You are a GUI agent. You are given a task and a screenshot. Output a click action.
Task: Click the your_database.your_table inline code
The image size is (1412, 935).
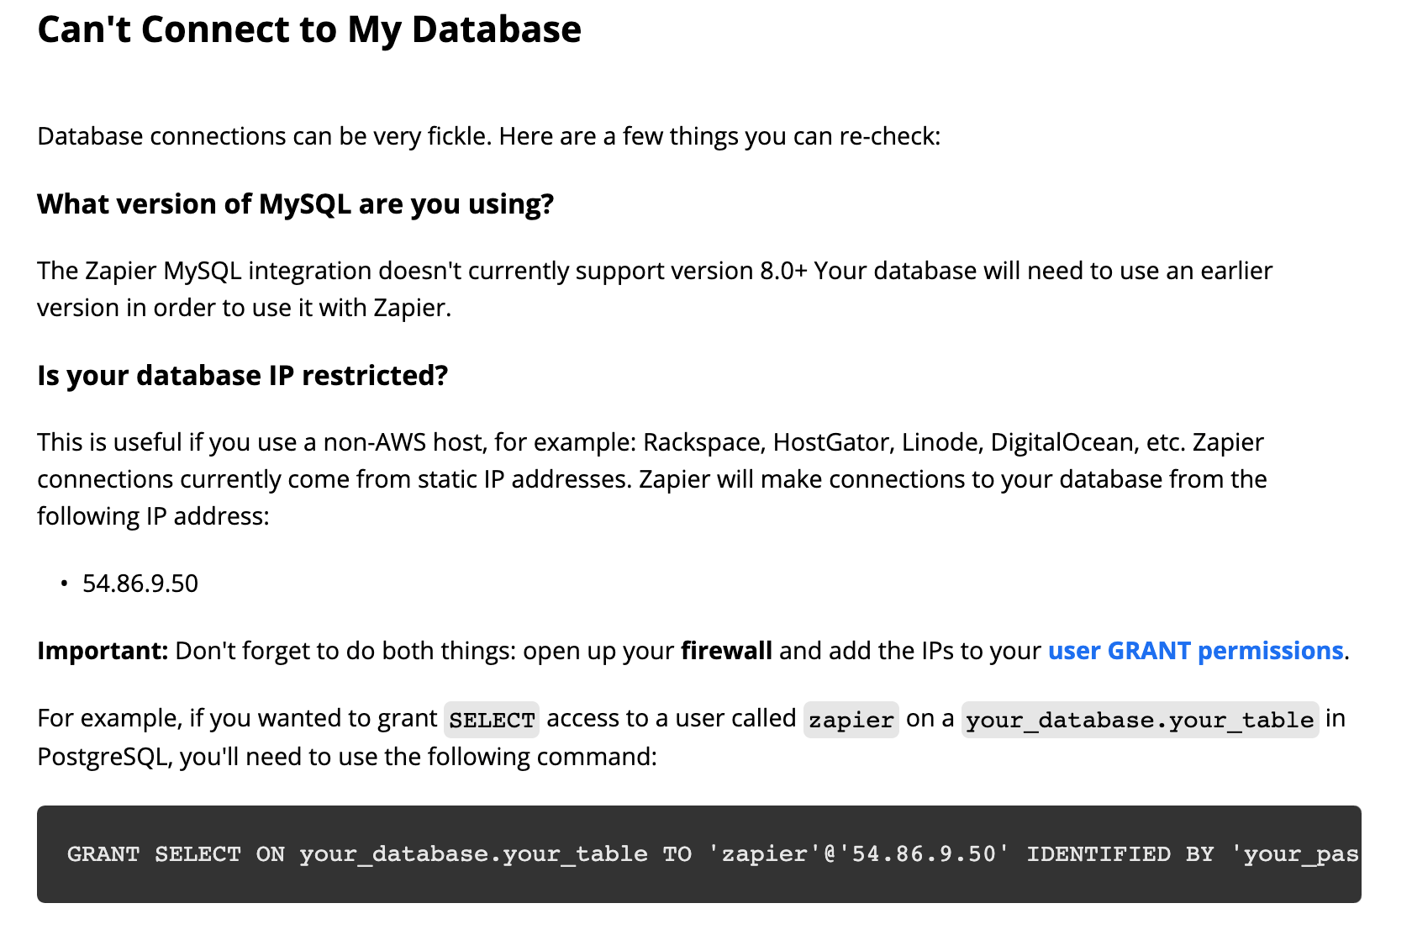[x=1140, y=720]
